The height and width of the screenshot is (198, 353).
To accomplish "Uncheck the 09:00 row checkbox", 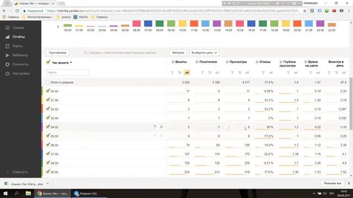I will (x=48, y=172).
